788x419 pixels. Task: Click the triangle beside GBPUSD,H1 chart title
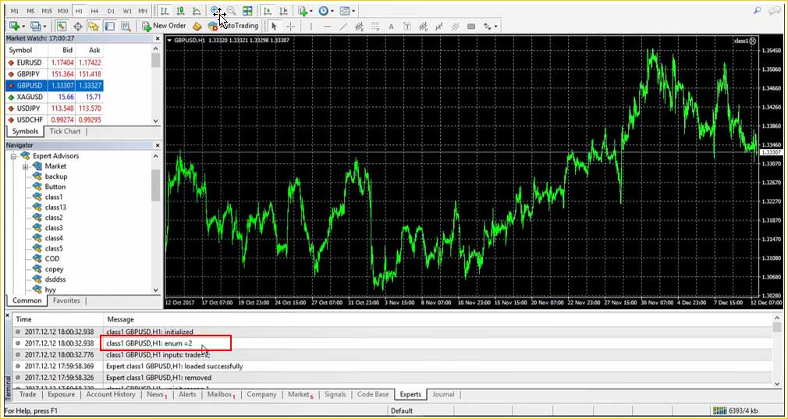coord(169,41)
